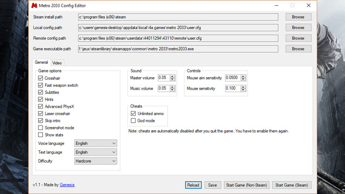Disable Advanced PhysX

pos(40,106)
